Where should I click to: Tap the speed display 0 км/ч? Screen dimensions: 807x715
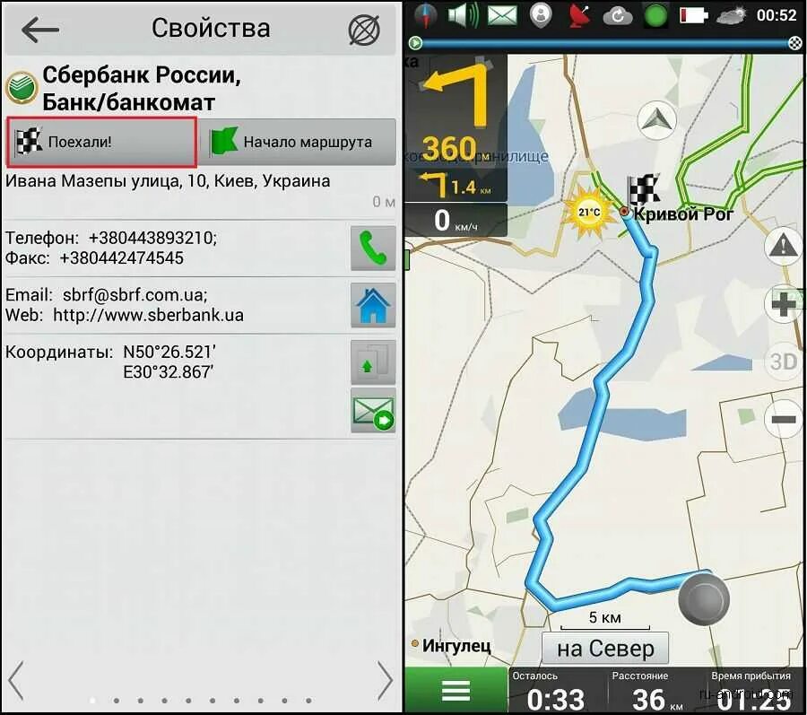tap(456, 221)
